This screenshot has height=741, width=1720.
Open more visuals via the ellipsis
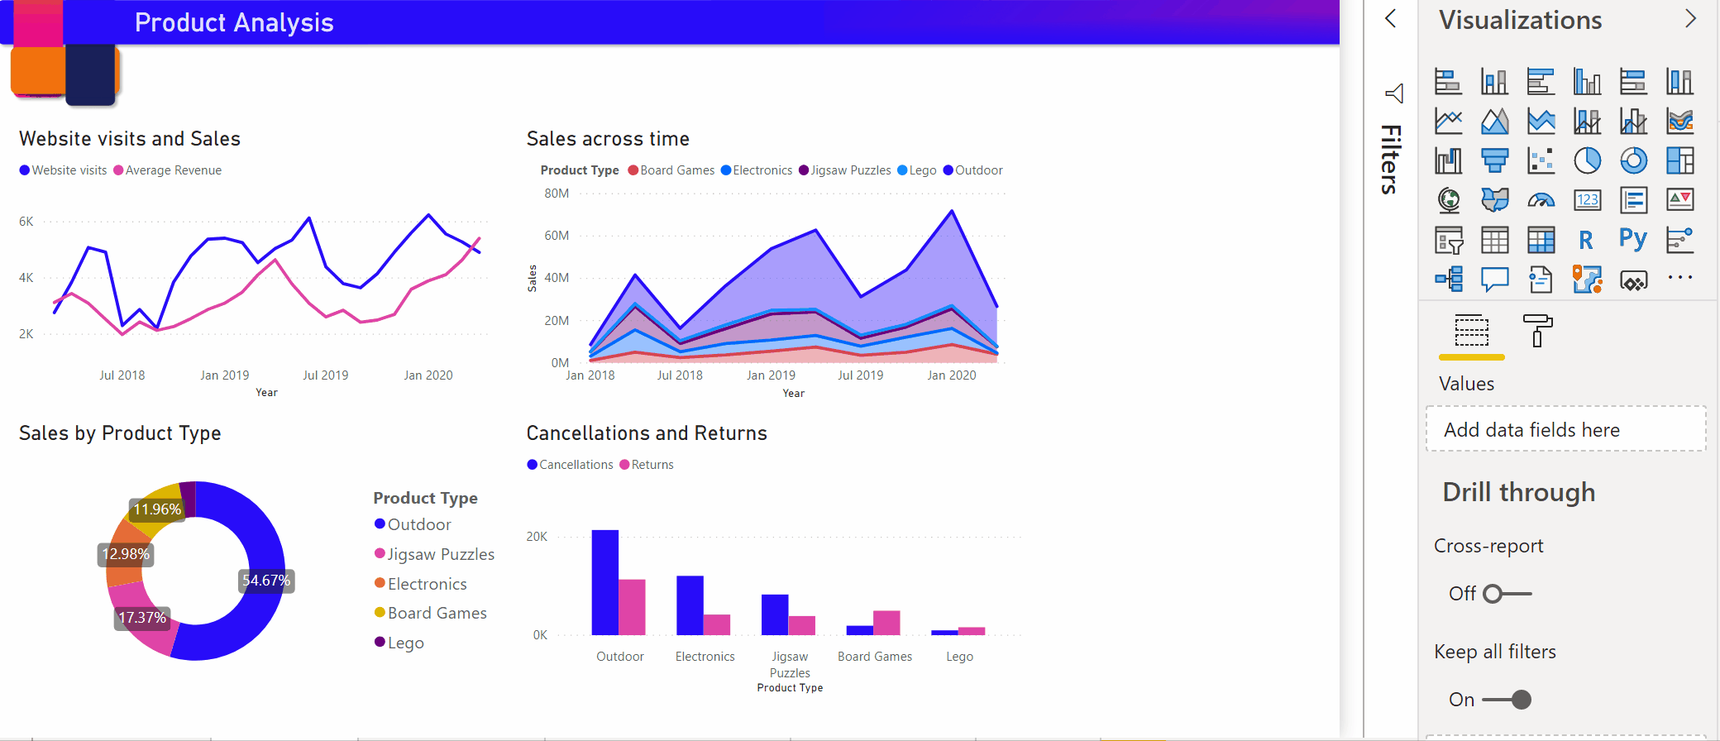point(1679,278)
